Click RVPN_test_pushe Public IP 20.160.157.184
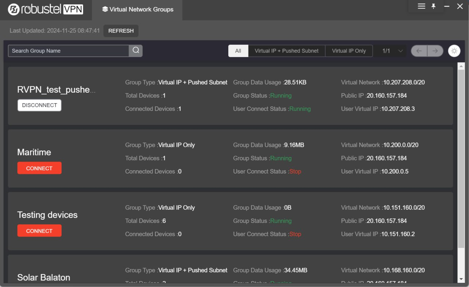 387,96
